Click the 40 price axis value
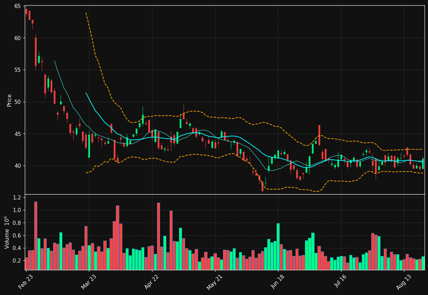Viewport: 428px width, 295px height. coord(17,166)
